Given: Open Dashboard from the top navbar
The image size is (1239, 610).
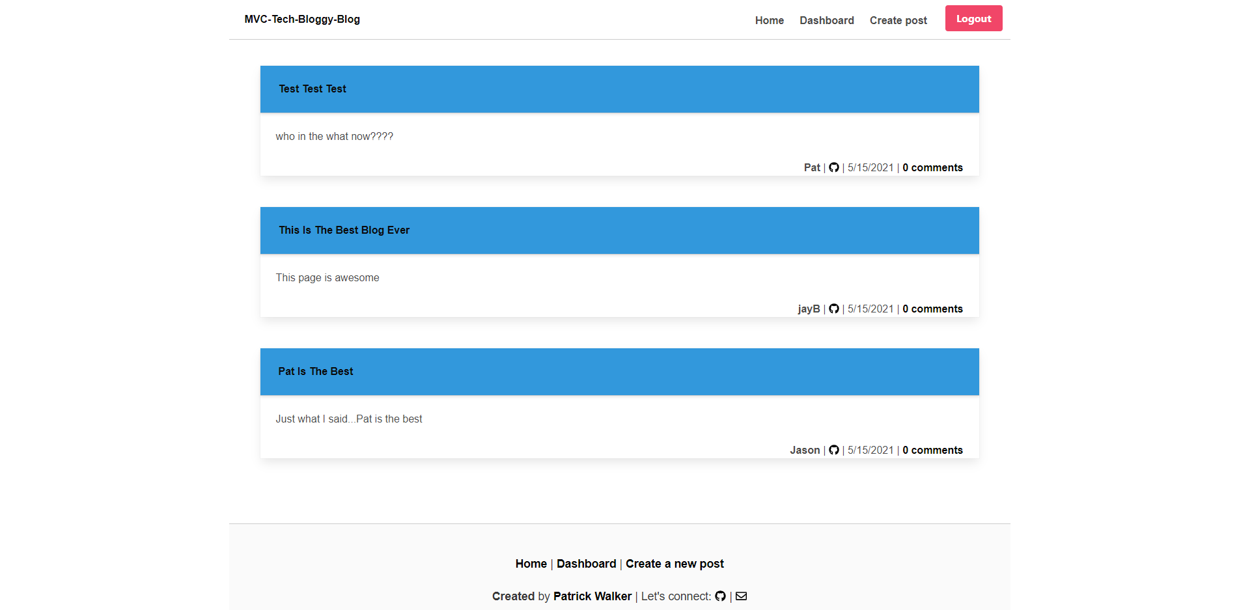Looking at the screenshot, I should point(826,21).
